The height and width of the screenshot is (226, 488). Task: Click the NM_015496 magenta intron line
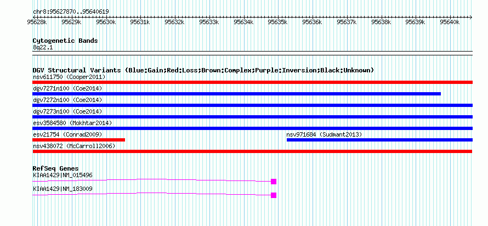(151, 180)
